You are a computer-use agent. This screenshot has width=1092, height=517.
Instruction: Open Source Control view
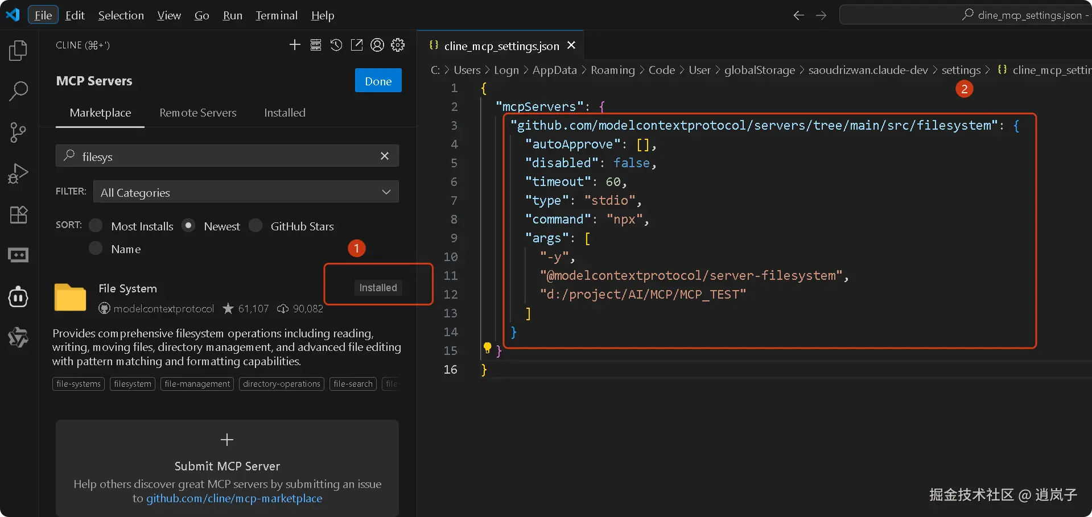coord(18,133)
